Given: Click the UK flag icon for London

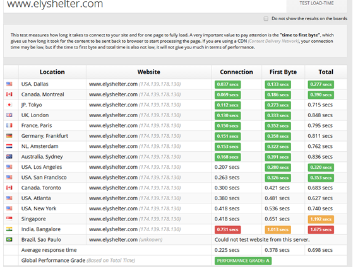Looking at the screenshot, I should pos(9,115).
